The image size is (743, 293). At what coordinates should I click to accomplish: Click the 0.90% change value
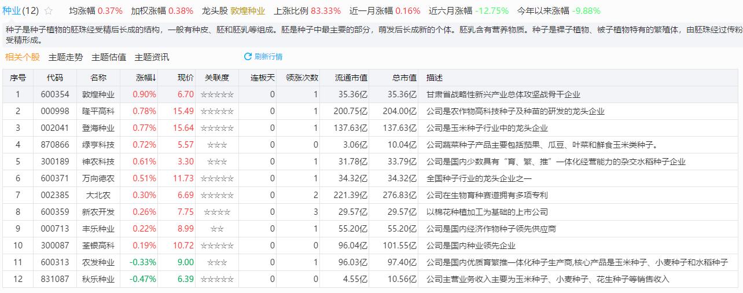(x=145, y=94)
